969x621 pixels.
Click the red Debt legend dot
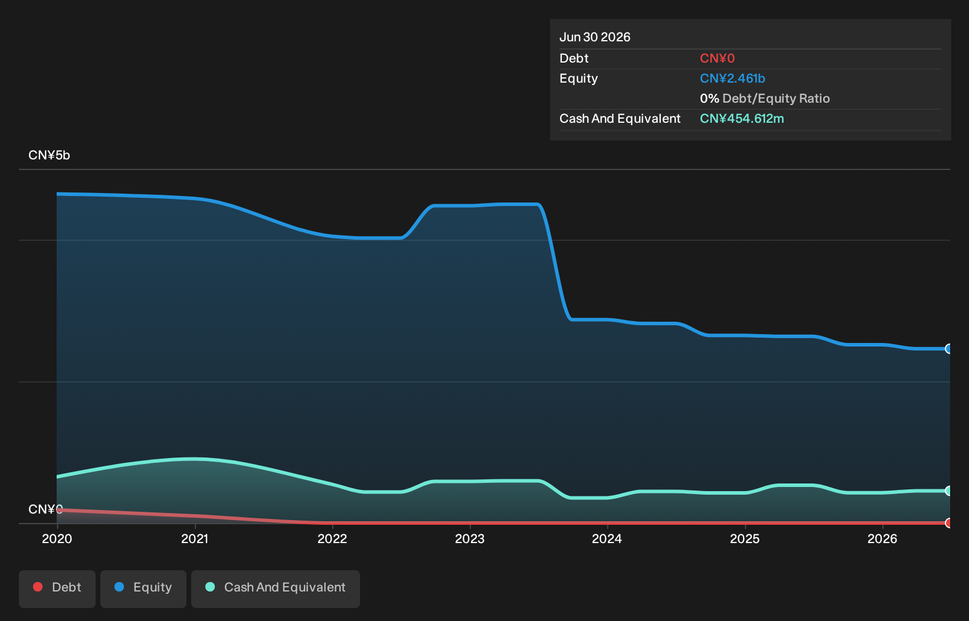38,587
